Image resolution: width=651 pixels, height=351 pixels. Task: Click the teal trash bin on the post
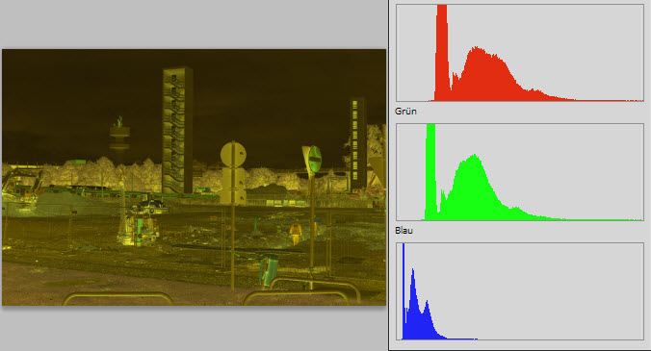point(269,269)
